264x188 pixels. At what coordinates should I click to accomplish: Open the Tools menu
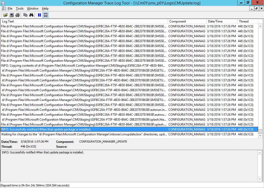point(20,9)
